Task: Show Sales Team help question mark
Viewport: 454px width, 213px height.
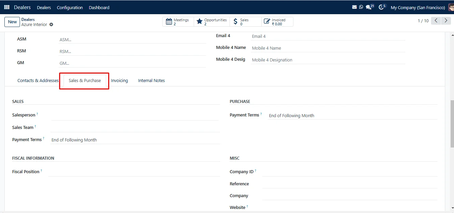Action: (x=35, y=127)
